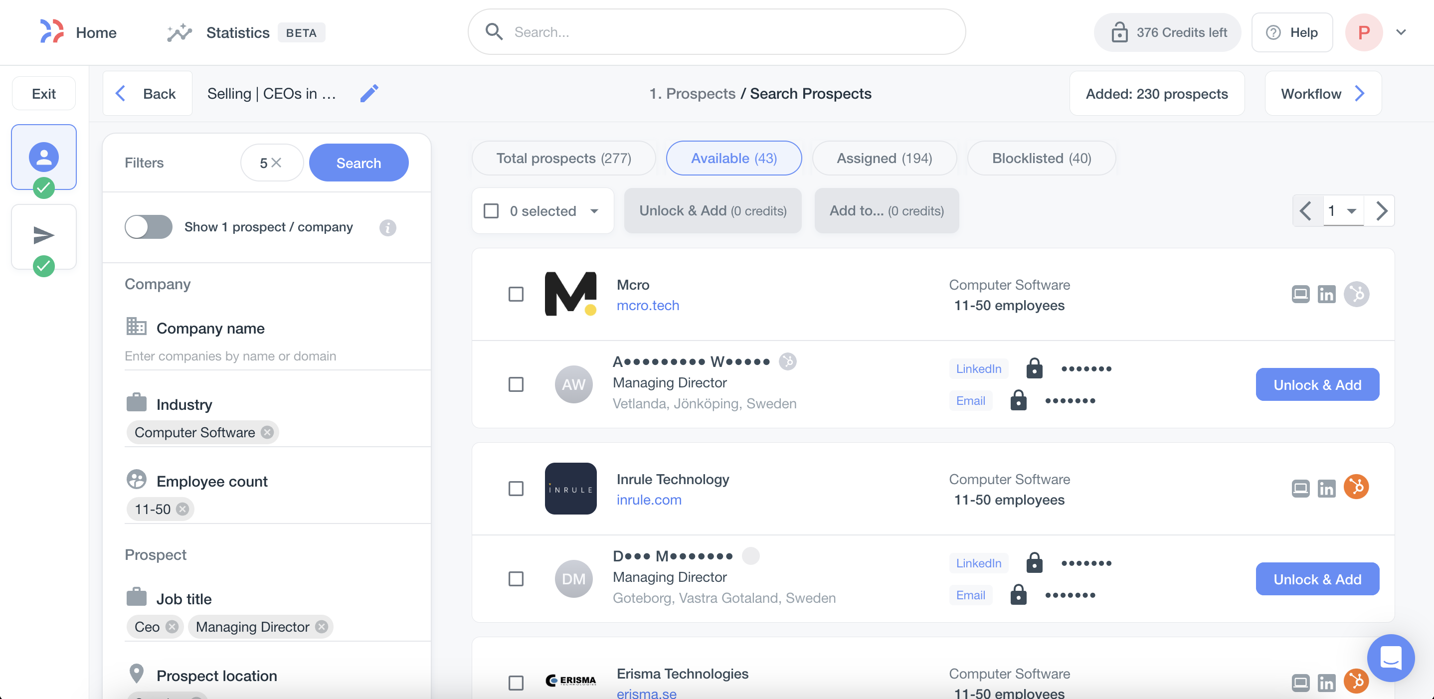Open the page number dropdown
1434x699 pixels.
tap(1343, 211)
